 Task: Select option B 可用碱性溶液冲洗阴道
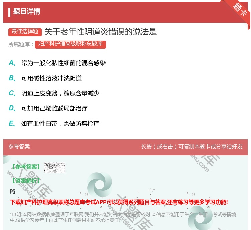[x=45, y=78]
